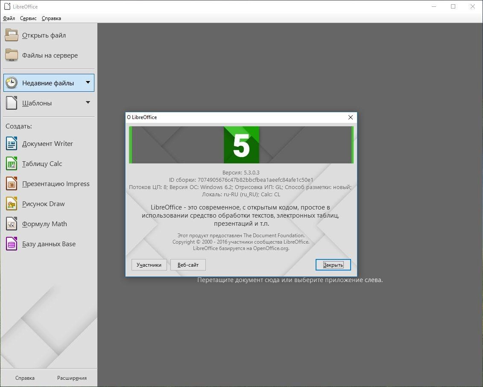Click the Создать: heading in the sidebar
The height and width of the screenshot is (387, 483).
[x=19, y=126]
